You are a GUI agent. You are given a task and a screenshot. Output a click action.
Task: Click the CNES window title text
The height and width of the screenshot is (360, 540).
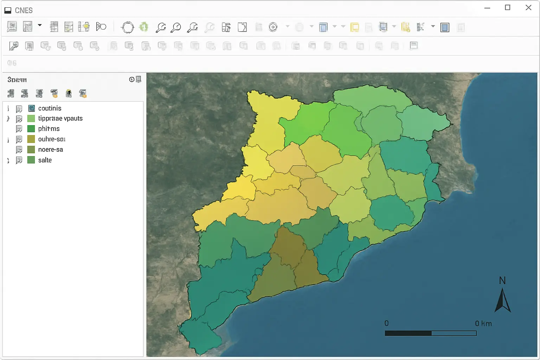24,11
